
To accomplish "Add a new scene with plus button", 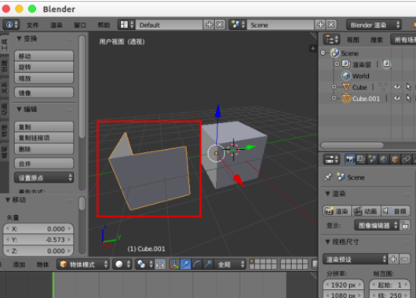I will coord(320,24).
